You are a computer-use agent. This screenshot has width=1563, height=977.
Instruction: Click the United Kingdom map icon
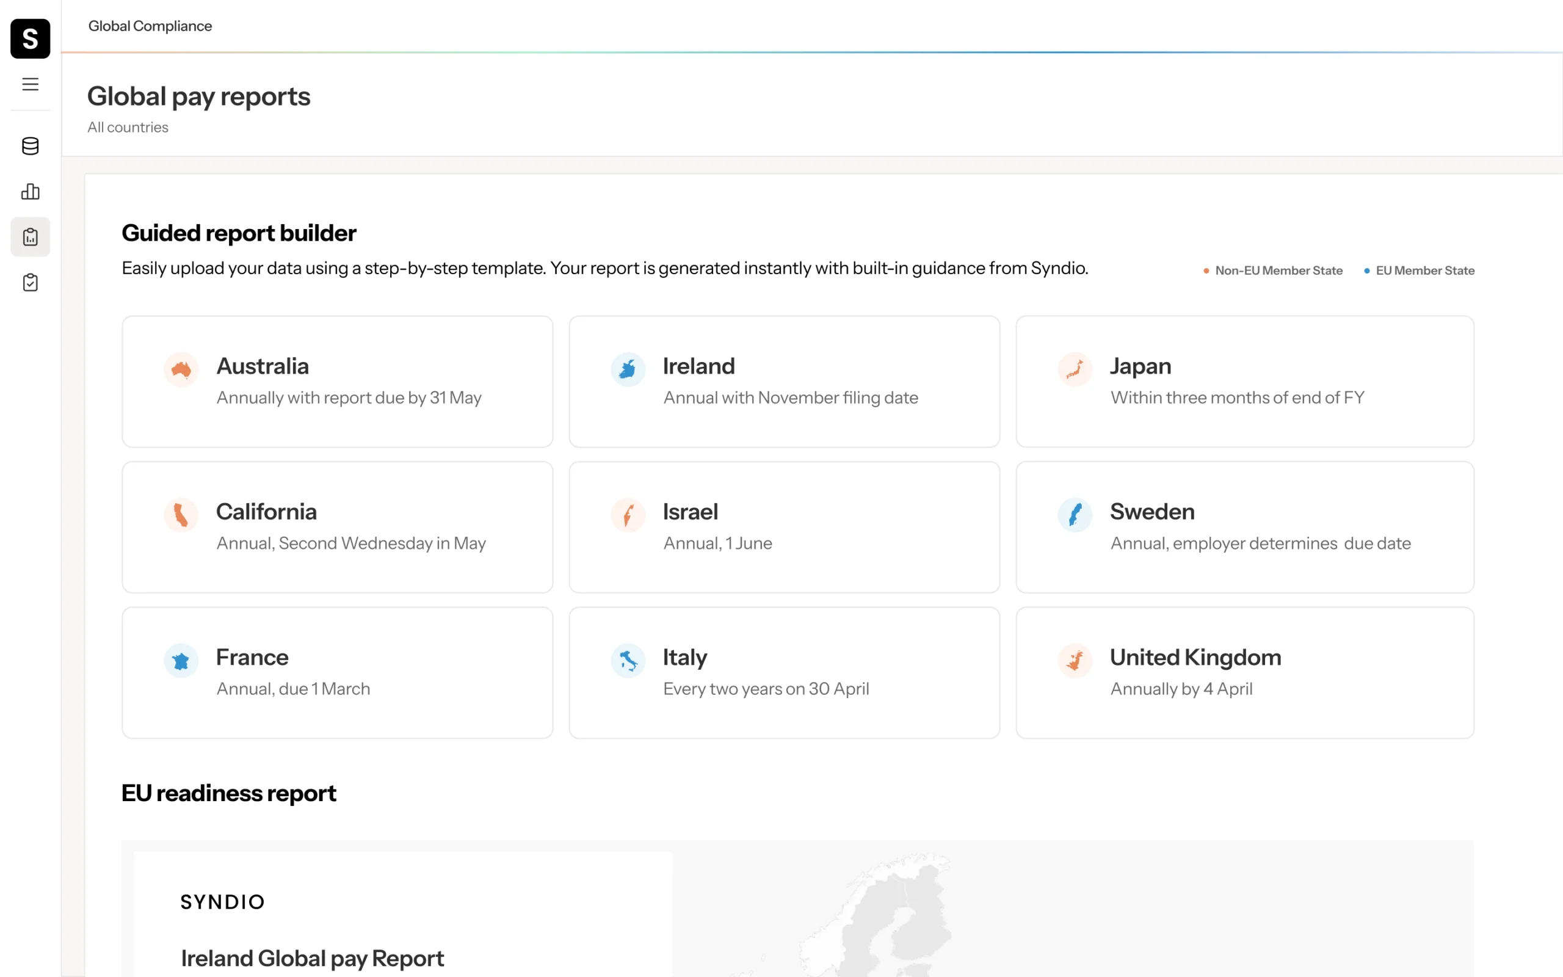pos(1075,660)
